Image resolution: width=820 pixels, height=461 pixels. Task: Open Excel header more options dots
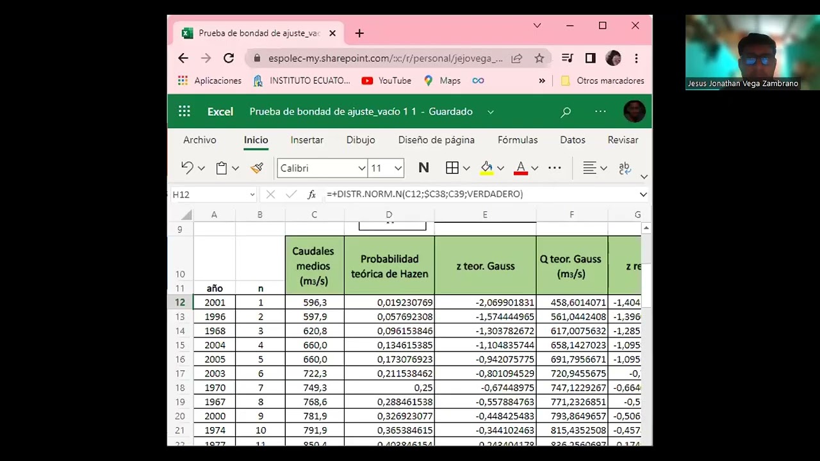pyautogui.click(x=600, y=111)
